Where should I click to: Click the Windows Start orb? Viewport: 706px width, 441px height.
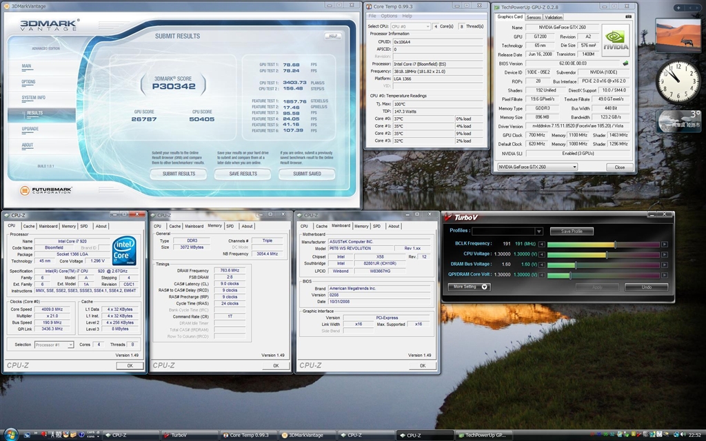pos(10,434)
